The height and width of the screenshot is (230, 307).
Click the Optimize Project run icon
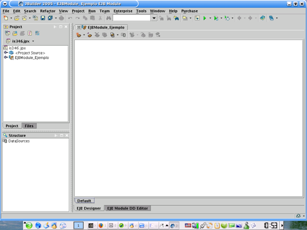[x=227, y=18]
